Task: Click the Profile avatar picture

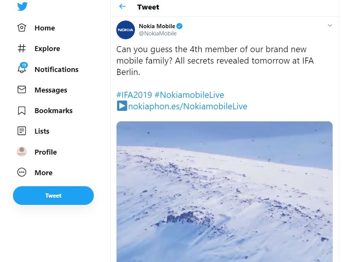Action: tap(22, 152)
